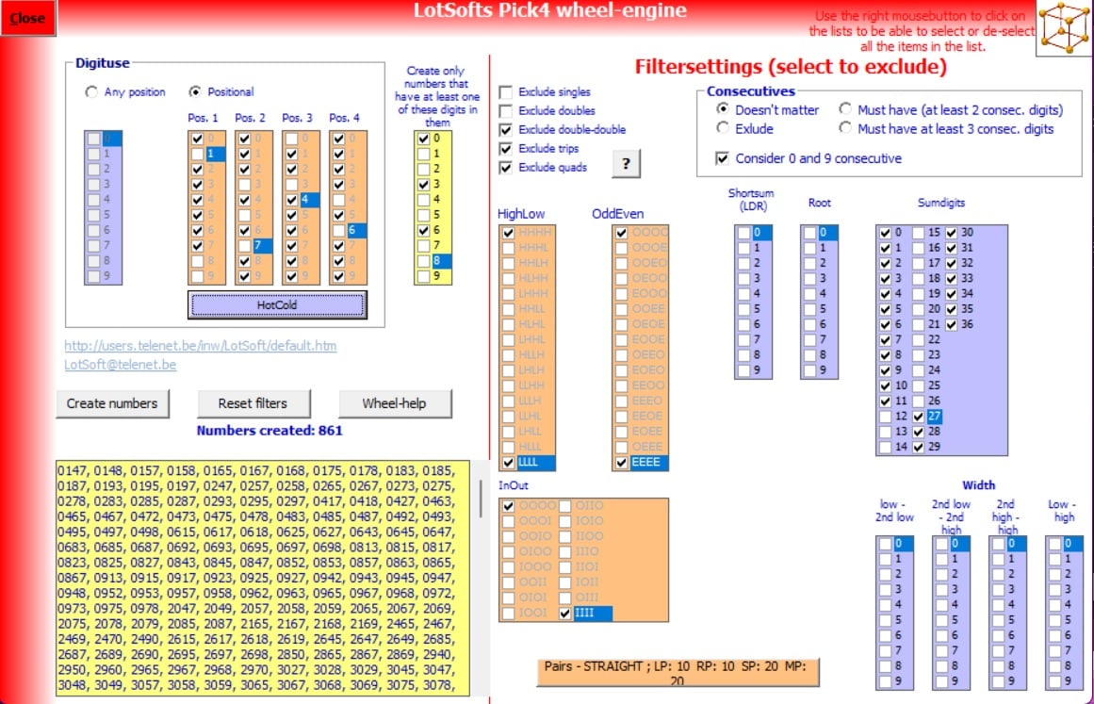The width and height of the screenshot is (1094, 704).
Task: Toggle IOOI in InOut list
Action: tap(508, 614)
